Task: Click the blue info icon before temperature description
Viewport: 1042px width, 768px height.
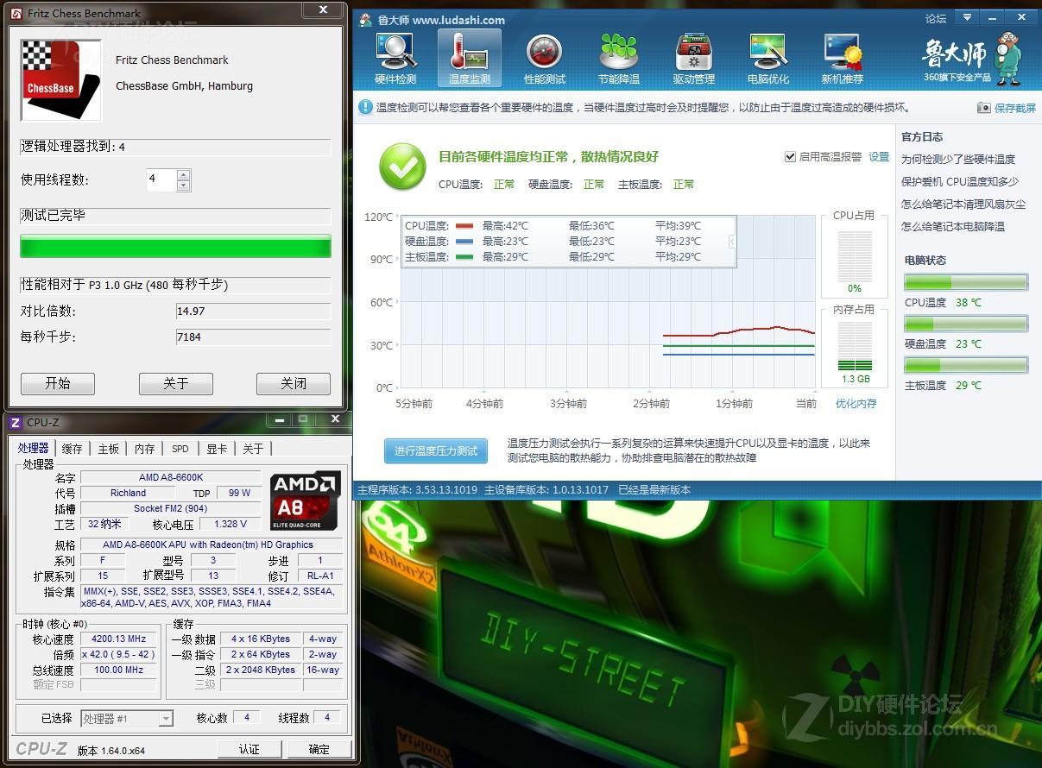Action: pyautogui.click(x=365, y=108)
